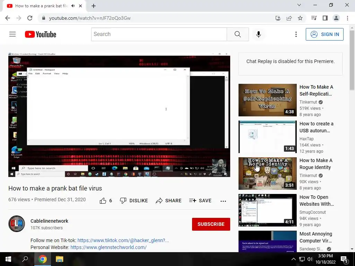The width and height of the screenshot is (355, 266).
Task: Click Chrome icon in taskbar
Action: click(42, 259)
